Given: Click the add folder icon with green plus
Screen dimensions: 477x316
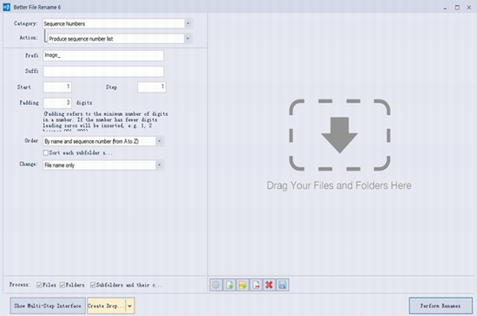Looking at the screenshot, I should click(x=243, y=285).
